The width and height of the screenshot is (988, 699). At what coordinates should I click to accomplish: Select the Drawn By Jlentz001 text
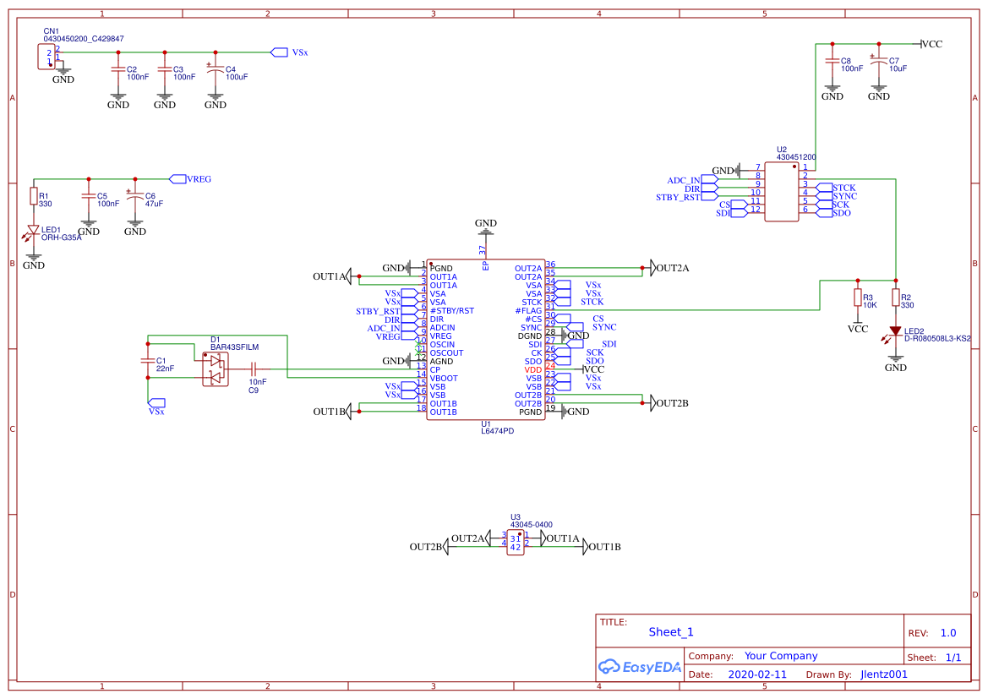coord(882,674)
